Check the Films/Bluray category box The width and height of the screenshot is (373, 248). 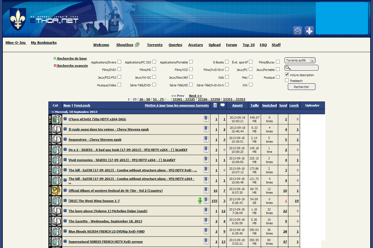point(278,62)
